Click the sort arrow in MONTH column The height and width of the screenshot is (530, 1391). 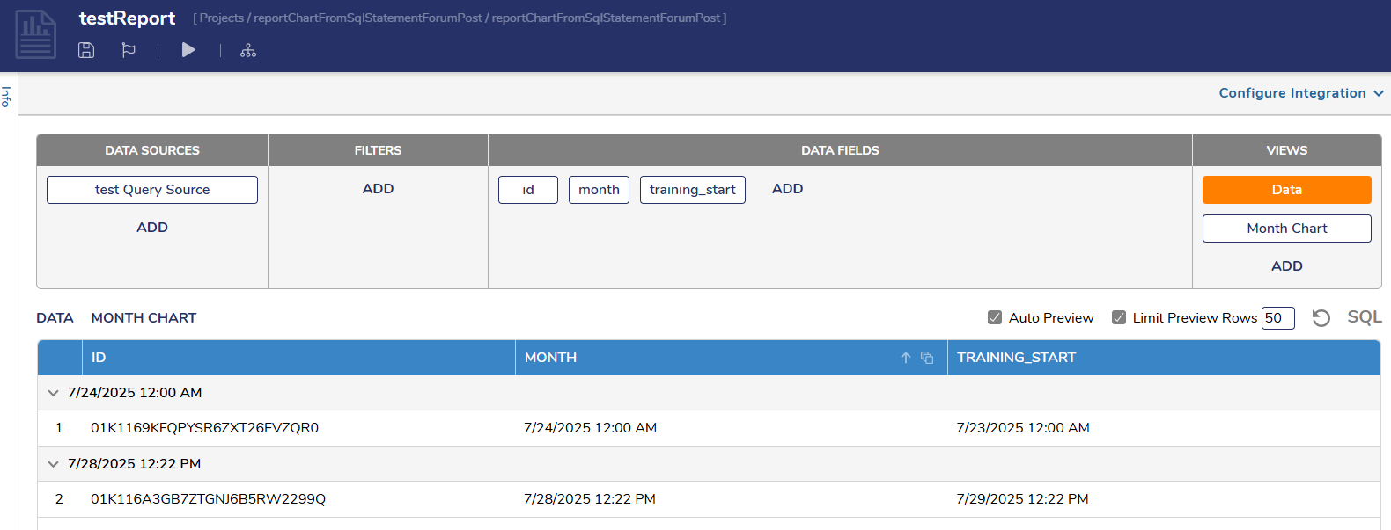click(x=905, y=358)
